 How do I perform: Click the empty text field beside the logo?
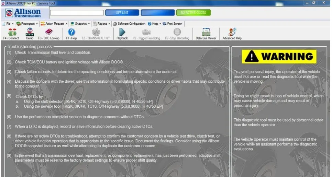[77, 13]
